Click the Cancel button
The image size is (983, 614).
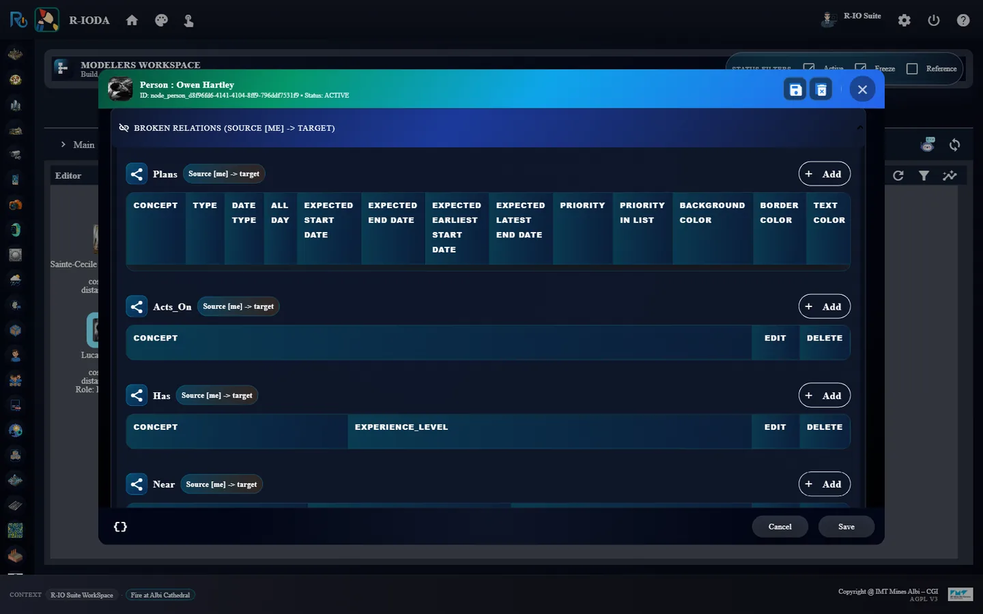pos(780,527)
